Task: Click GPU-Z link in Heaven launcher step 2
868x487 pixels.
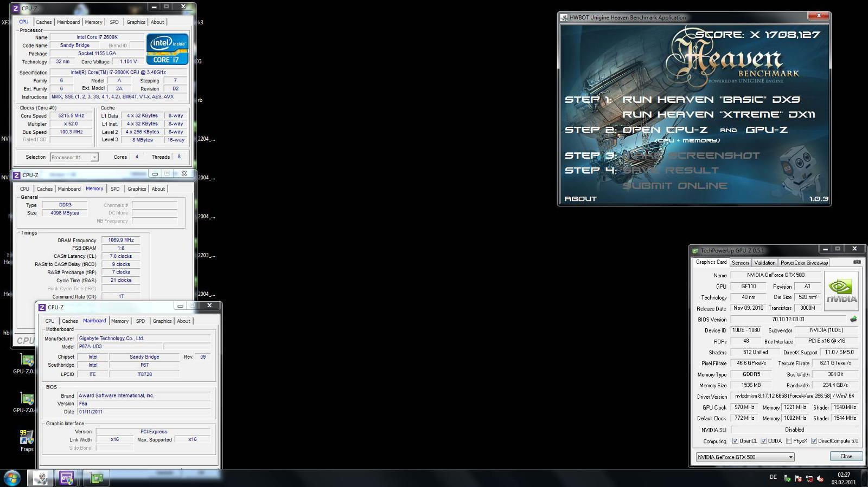Action: coord(767,130)
